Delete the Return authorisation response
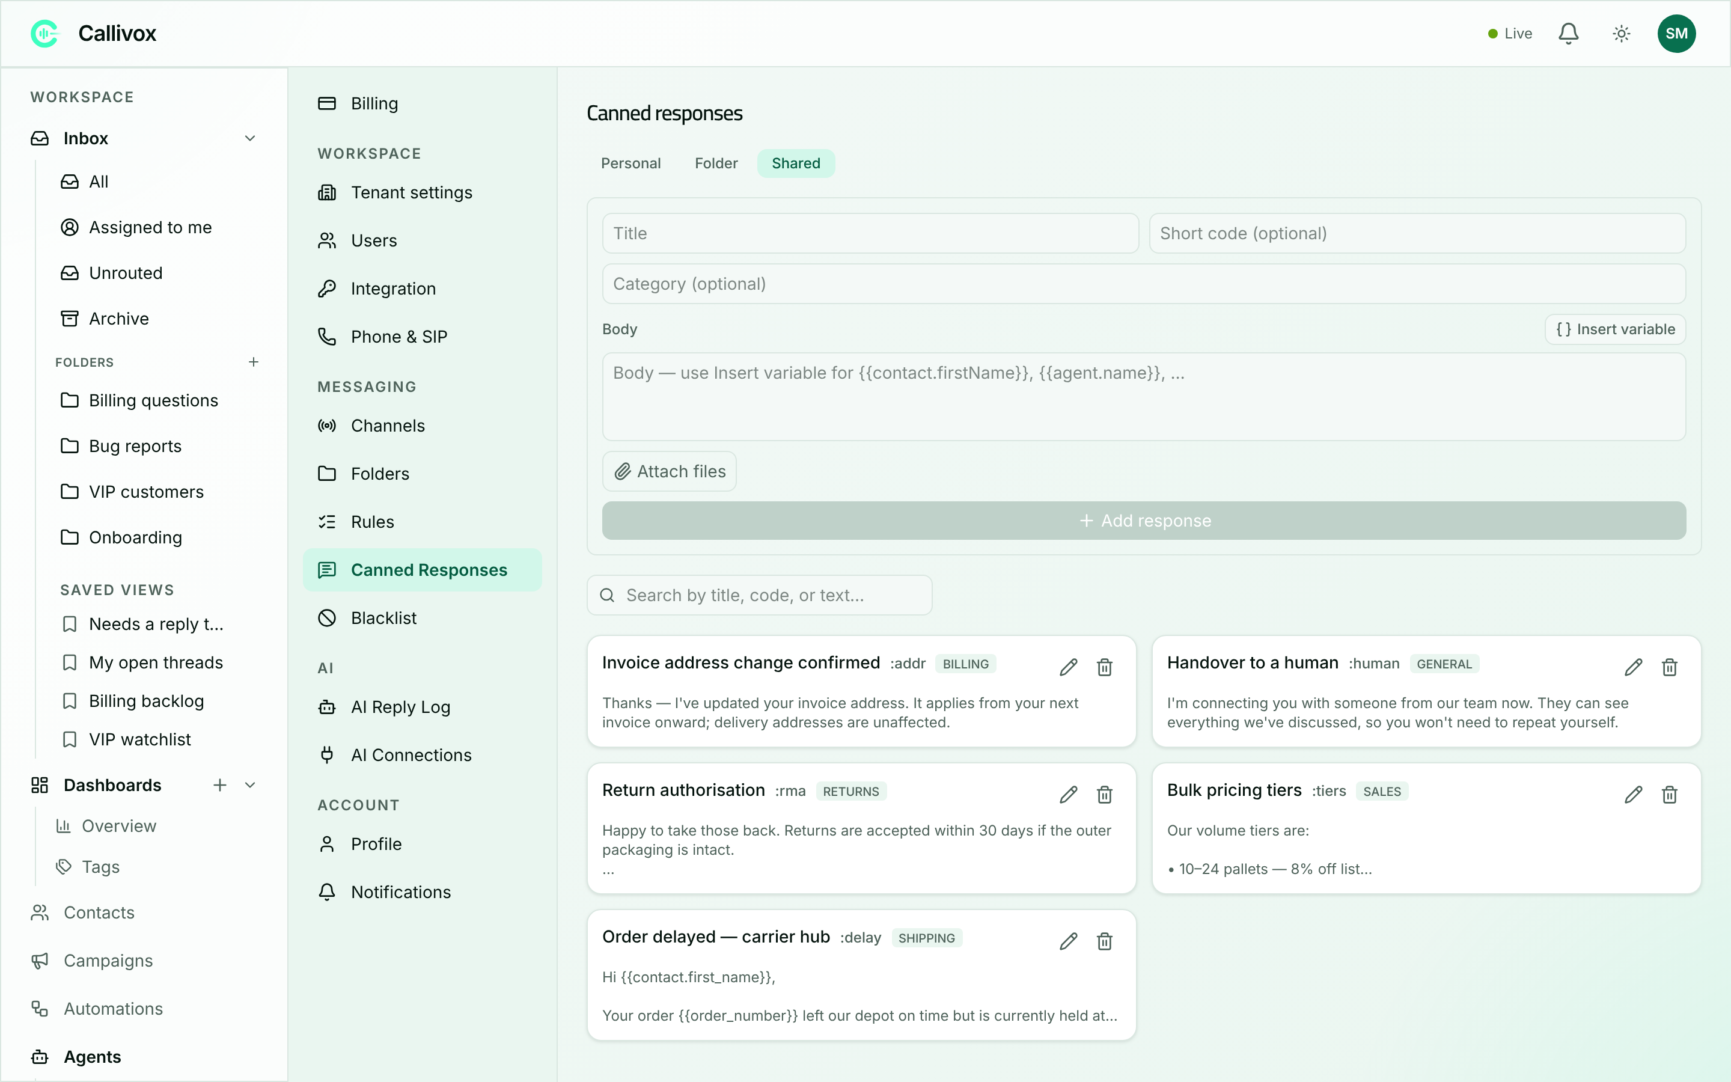This screenshot has height=1082, width=1731. point(1104,794)
